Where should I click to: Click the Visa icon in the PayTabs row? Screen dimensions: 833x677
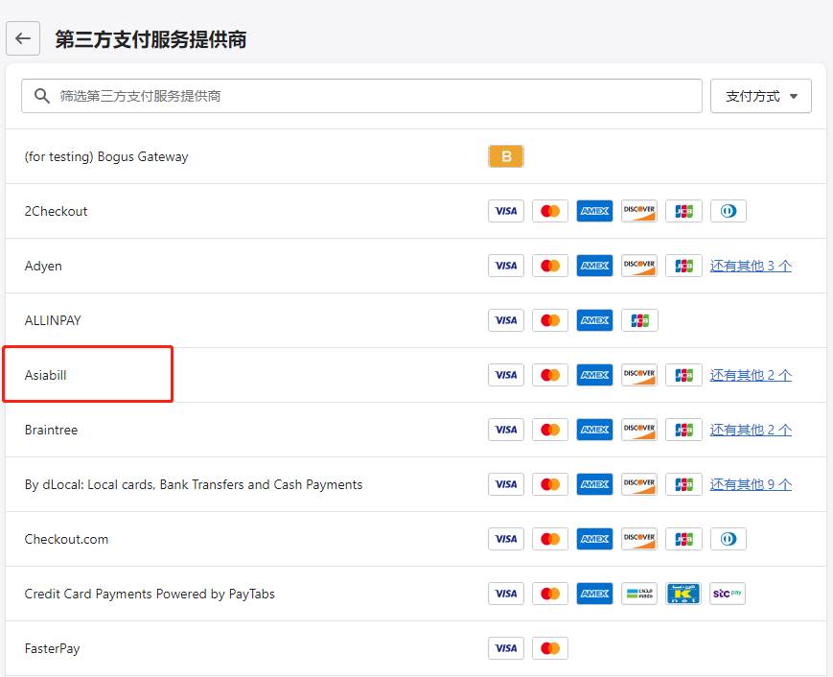point(506,595)
